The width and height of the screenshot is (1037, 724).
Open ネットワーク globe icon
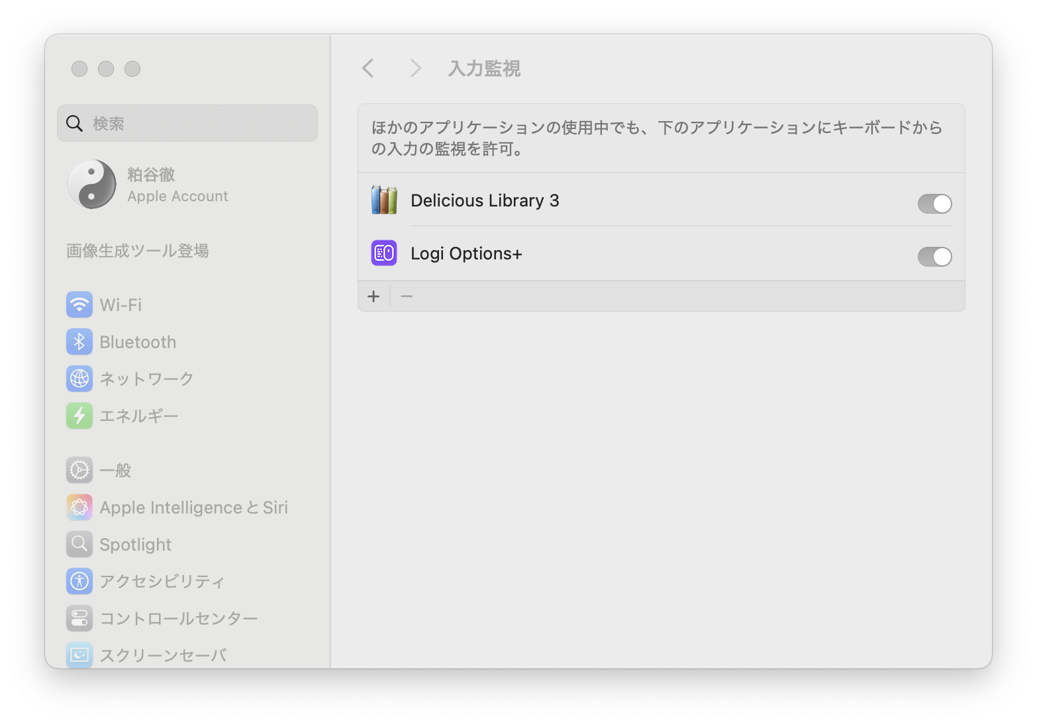coord(79,379)
